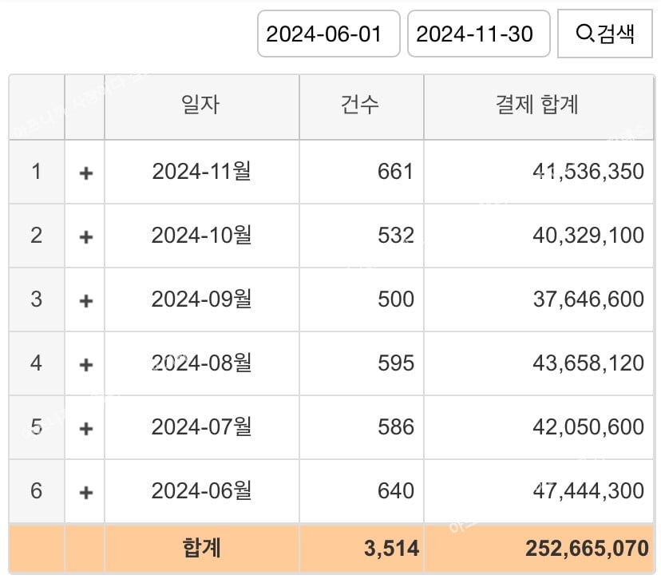Click the 일자 column header
Image resolution: width=661 pixels, height=579 pixels.
coord(201,105)
